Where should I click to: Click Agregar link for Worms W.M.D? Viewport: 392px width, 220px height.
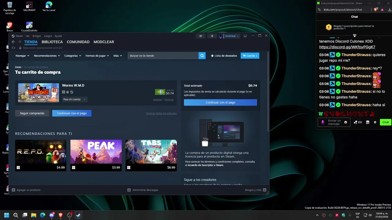point(158,100)
